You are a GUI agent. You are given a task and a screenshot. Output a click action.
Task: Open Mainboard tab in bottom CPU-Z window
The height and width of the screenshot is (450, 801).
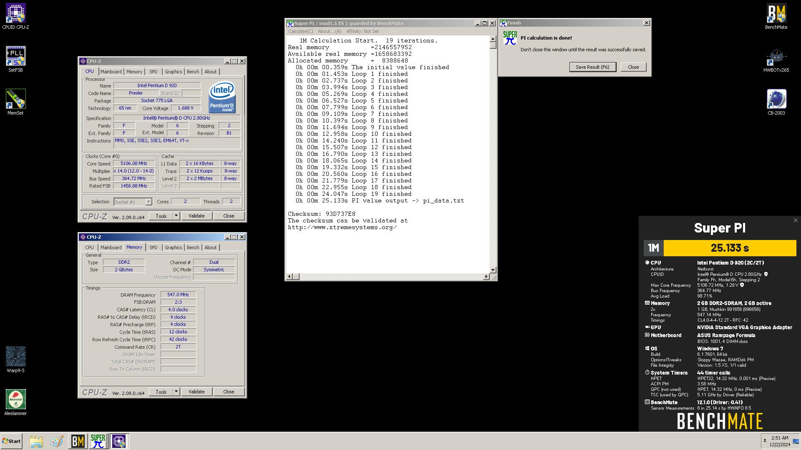click(111, 247)
